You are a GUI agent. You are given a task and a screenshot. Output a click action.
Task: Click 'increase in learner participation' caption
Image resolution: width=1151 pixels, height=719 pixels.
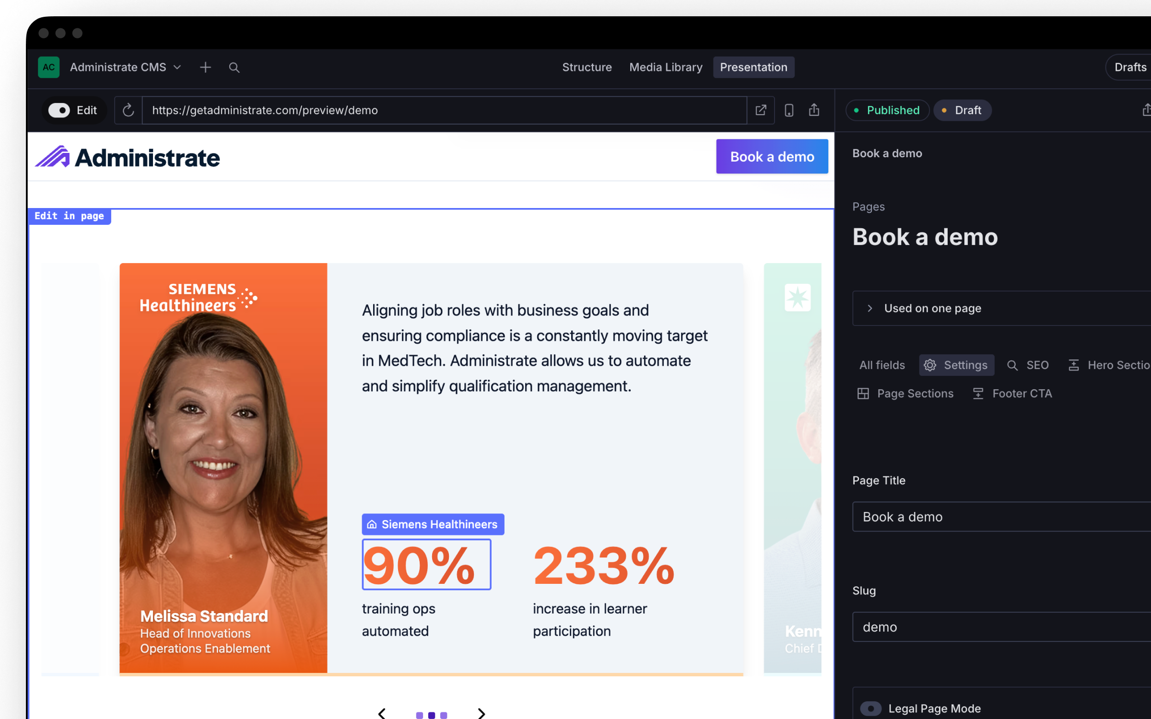pyautogui.click(x=590, y=620)
